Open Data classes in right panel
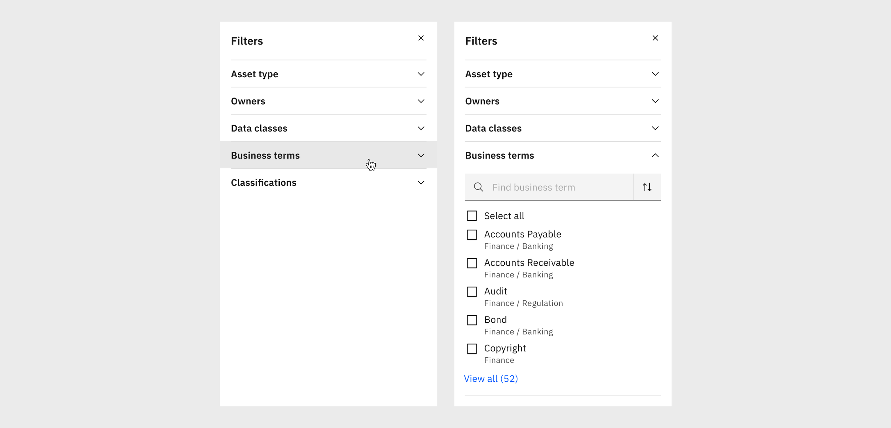The width and height of the screenshot is (891, 428). pos(493,129)
